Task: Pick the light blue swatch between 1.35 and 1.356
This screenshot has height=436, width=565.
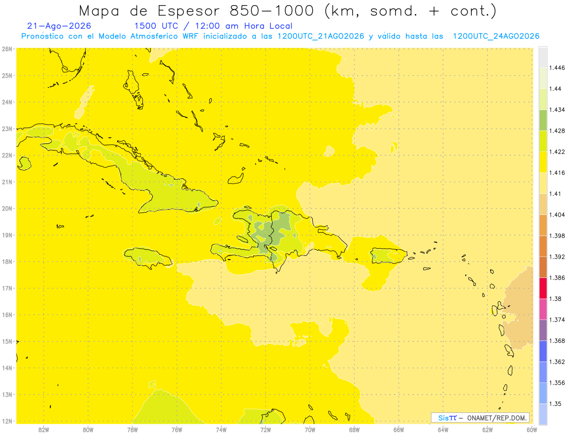Action: click(543, 393)
